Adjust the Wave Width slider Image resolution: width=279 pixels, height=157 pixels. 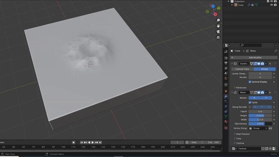click(260, 119)
